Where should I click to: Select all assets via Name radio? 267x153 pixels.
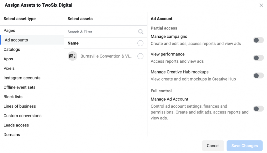point(140,43)
